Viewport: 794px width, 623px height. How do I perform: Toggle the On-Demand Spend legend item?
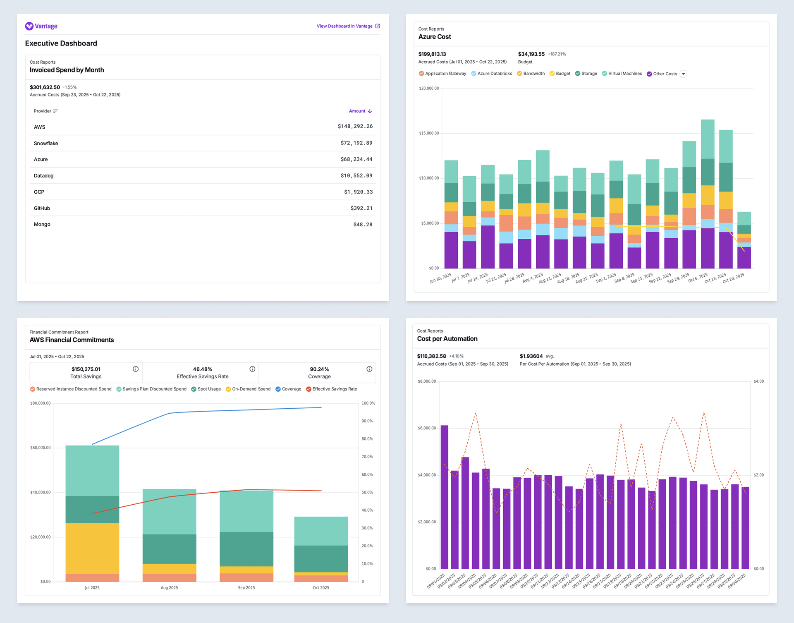[x=228, y=389]
